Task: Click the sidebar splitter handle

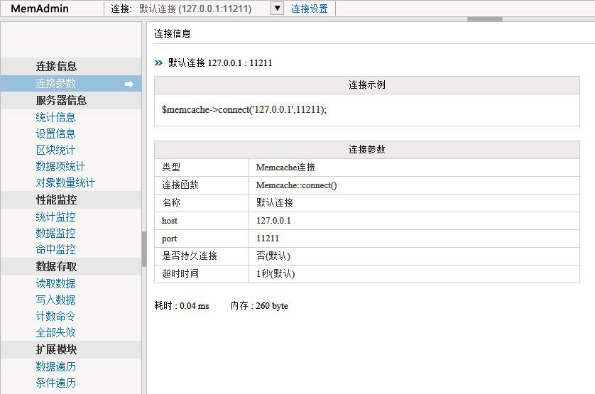Action: (144, 248)
